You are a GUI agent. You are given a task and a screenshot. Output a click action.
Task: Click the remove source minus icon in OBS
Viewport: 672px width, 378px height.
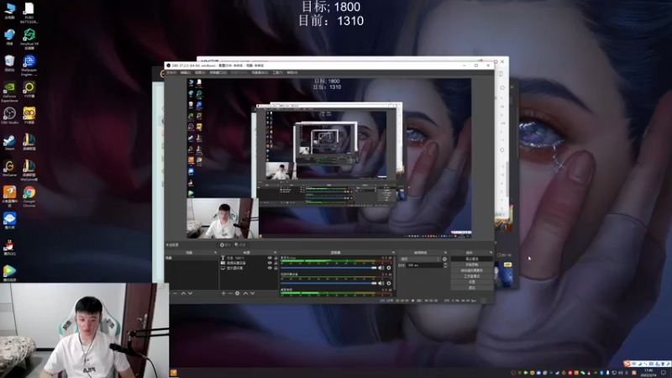(x=230, y=293)
